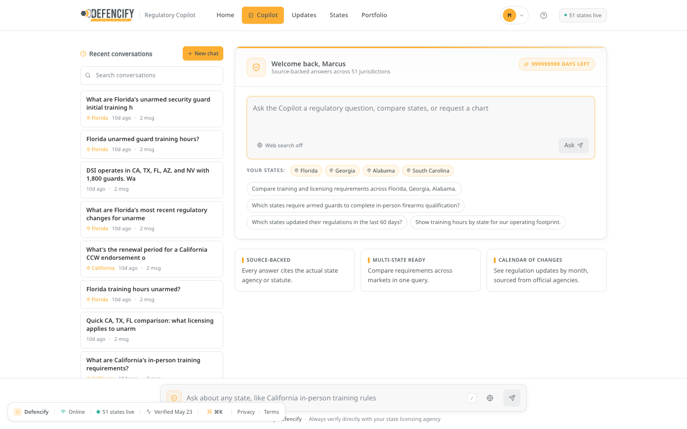Click Regulatory Copilot header label
Viewport: 687px width, 429px height.
point(170,15)
